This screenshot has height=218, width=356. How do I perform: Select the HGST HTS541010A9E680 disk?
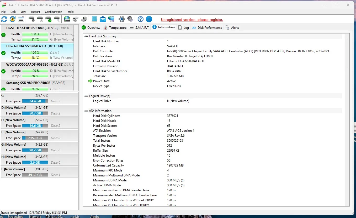point(37,34)
